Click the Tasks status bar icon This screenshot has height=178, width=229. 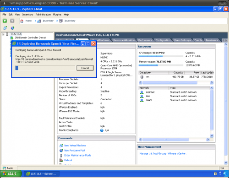(x=4, y=168)
